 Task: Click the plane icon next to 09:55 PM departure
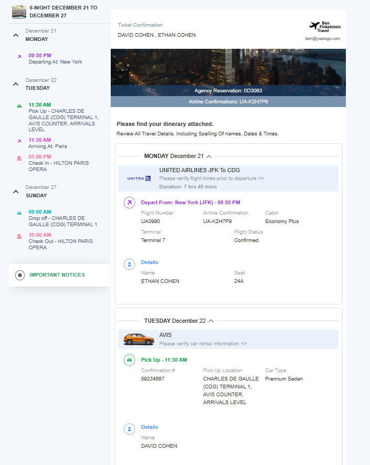pos(19,56)
